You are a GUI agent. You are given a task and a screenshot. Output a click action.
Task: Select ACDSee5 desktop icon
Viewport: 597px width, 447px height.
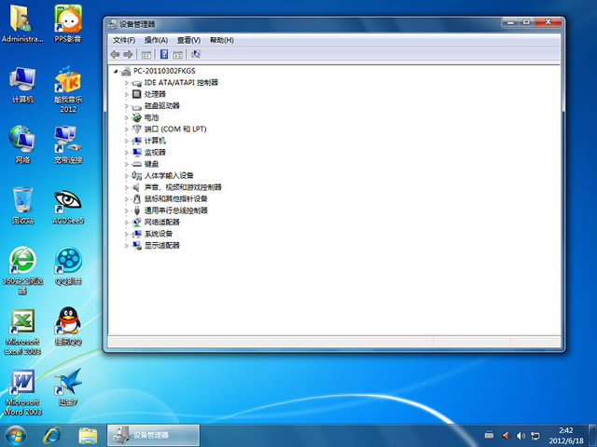click(x=67, y=203)
